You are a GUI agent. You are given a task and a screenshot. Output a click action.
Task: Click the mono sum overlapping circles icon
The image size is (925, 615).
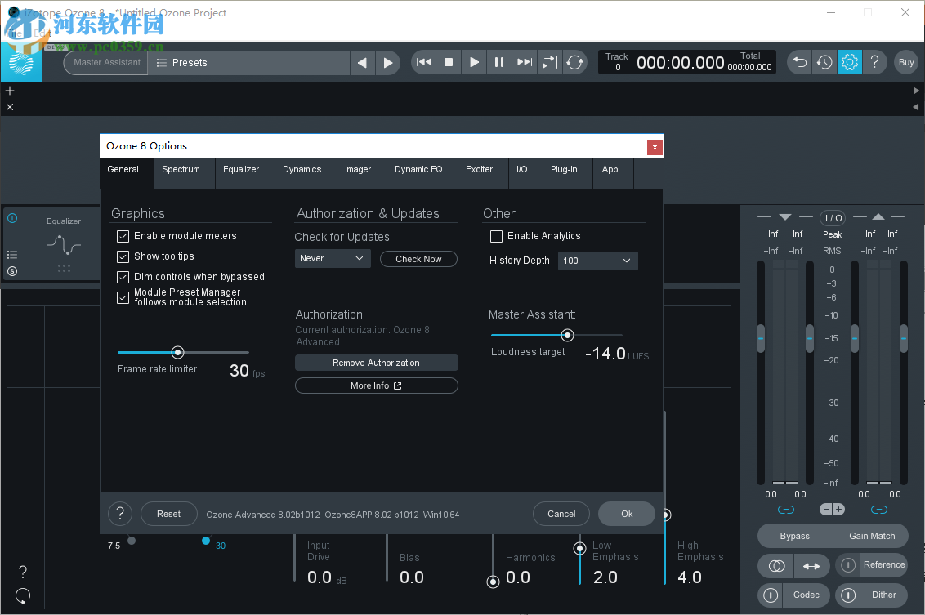point(777,565)
